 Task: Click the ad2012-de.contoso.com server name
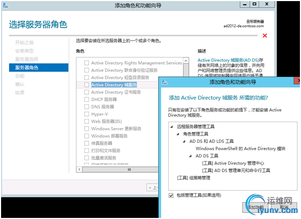coord(244,26)
